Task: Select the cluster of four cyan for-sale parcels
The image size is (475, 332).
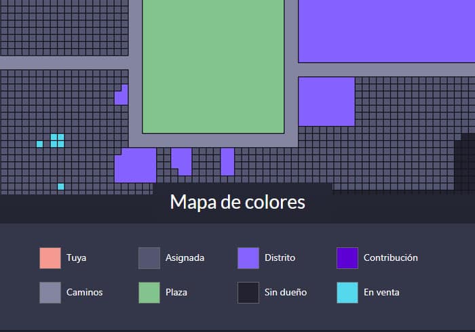Action: (57, 141)
